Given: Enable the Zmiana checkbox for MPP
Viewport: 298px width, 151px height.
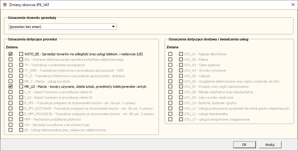Looking at the screenshot, I should coord(11,119).
